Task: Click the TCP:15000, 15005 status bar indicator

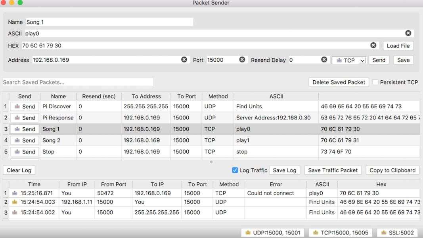Action: tap(341, 232)
